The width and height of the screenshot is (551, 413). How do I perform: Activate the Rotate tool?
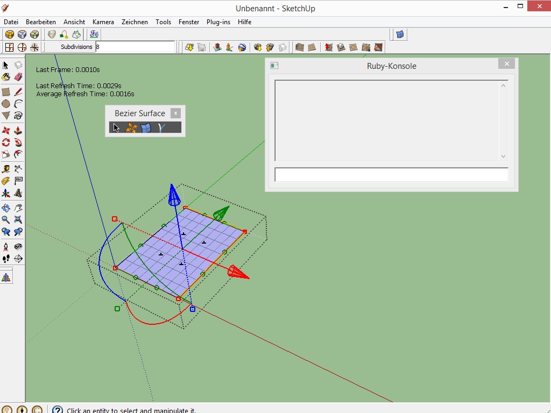[x=6, y=143]
